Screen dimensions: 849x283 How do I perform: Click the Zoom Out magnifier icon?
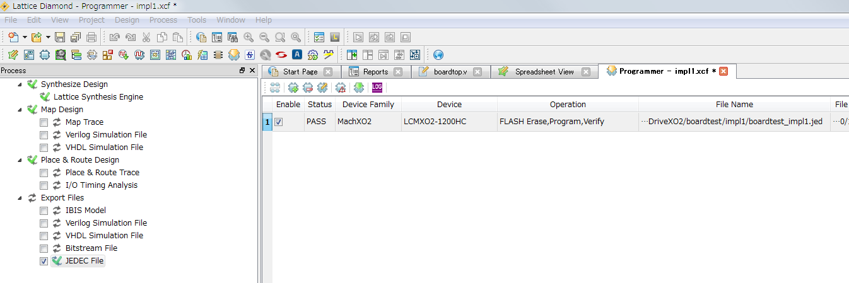tap(264, 37)
